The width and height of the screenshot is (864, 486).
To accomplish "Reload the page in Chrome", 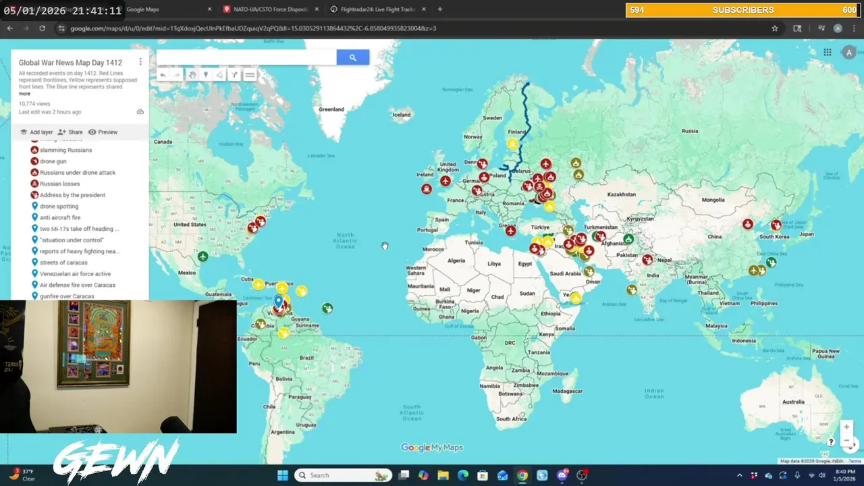I will tap(42, 28).
